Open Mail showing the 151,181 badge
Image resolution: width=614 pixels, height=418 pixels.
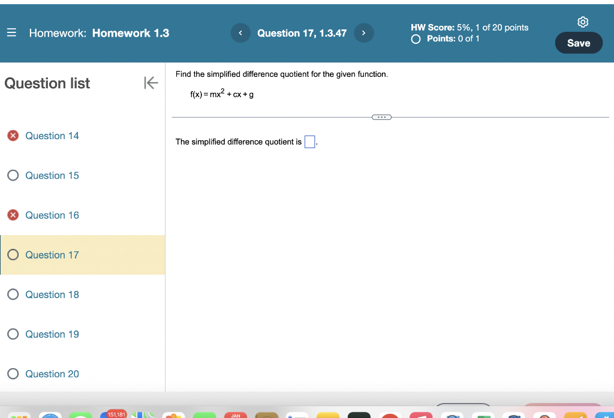[111, 415]
